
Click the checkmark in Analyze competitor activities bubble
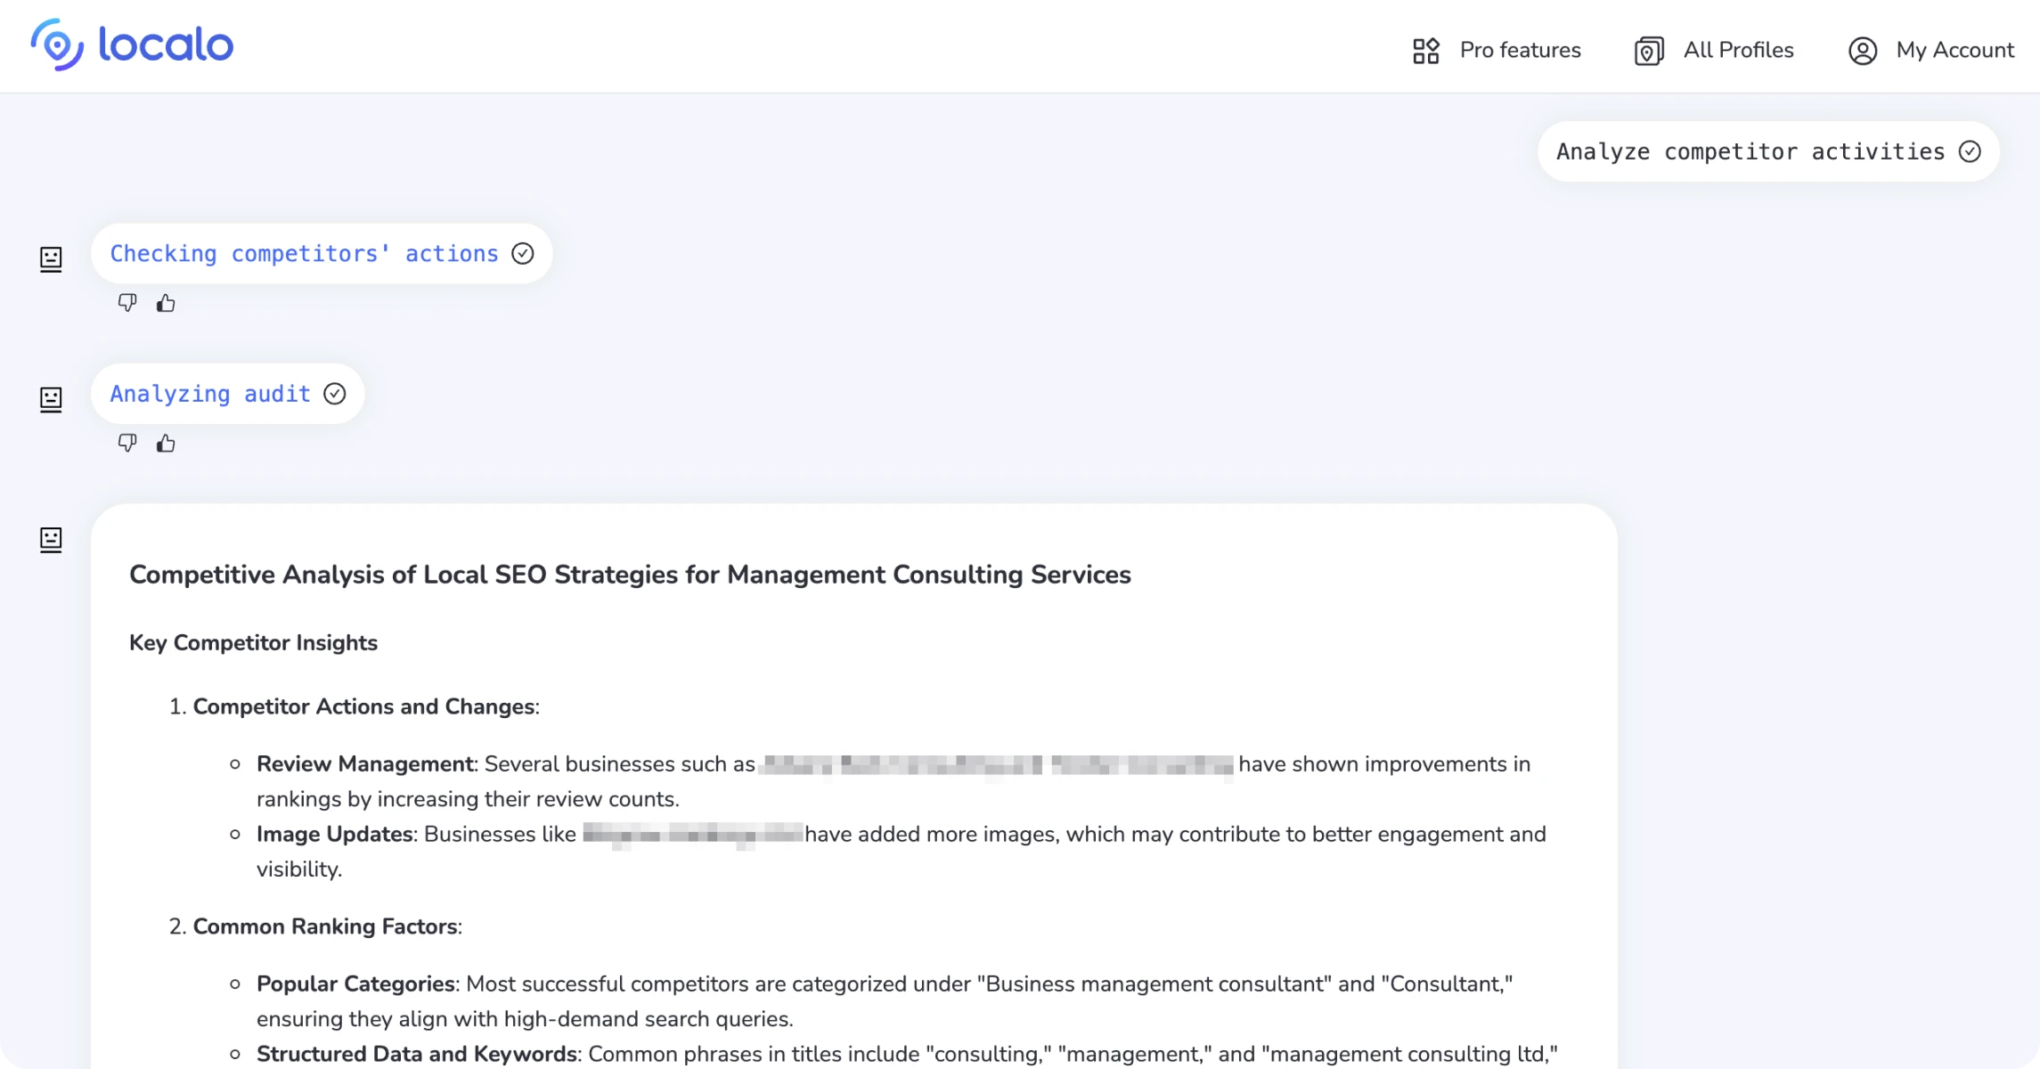click(x=1970, y=151)
